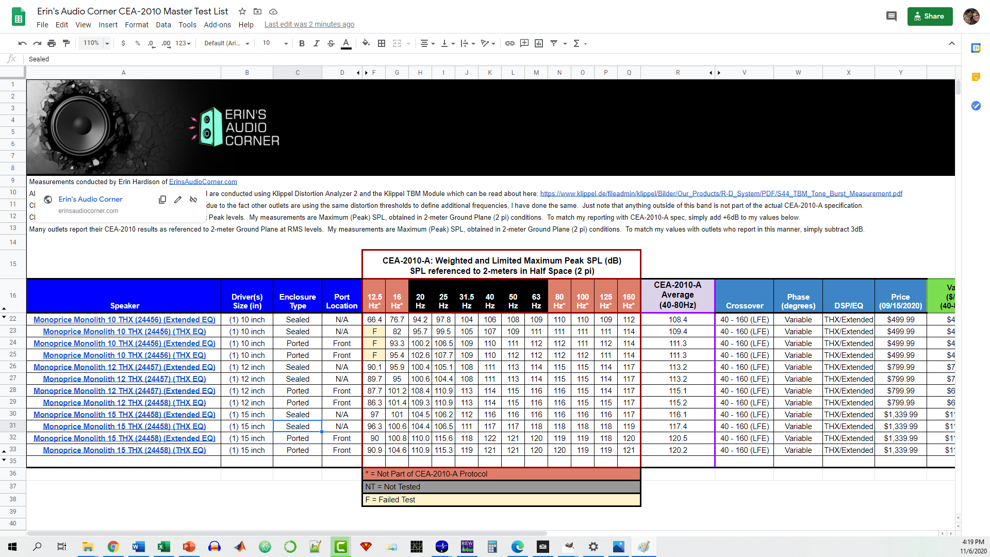The image size is (990, 557).
Task: Open the borders tool
Action: point(382,43)
